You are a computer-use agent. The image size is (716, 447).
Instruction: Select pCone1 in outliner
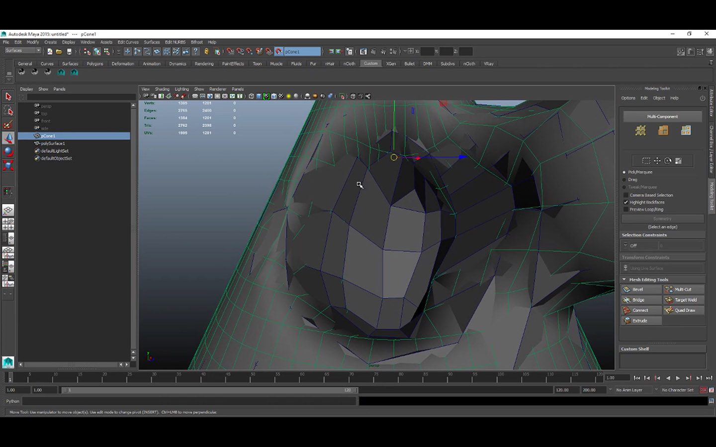click(74, 136)
